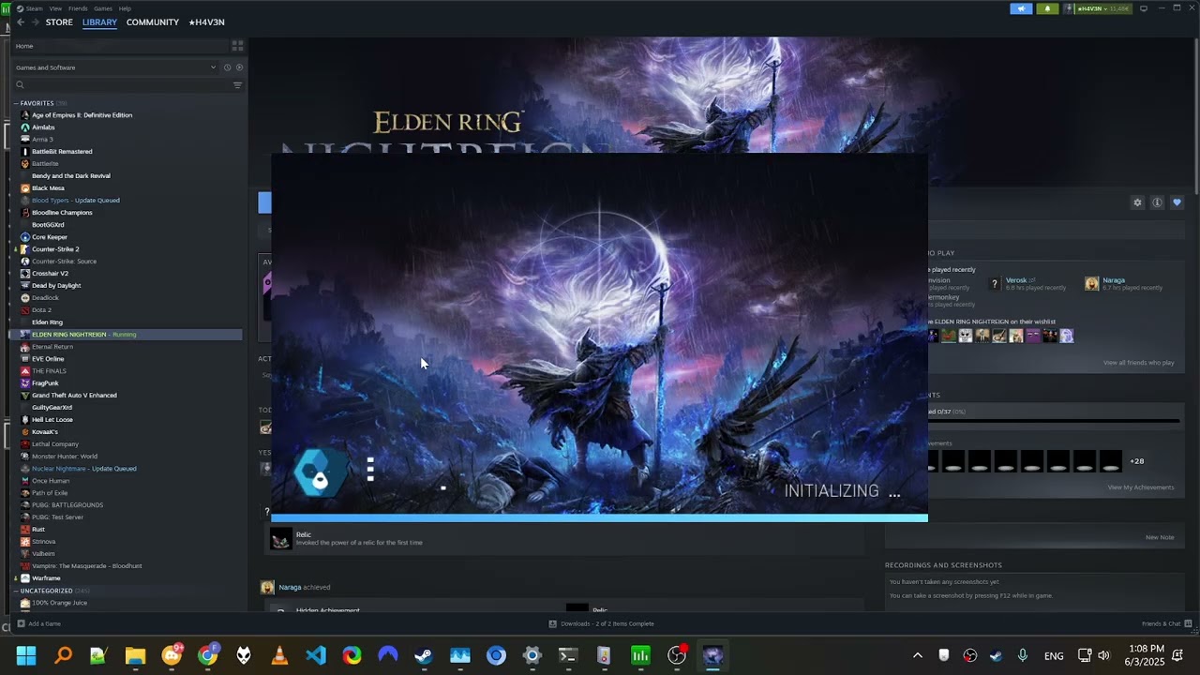Open the View menu
Screen dimensions: 1200x675
(x=55, y=8)
